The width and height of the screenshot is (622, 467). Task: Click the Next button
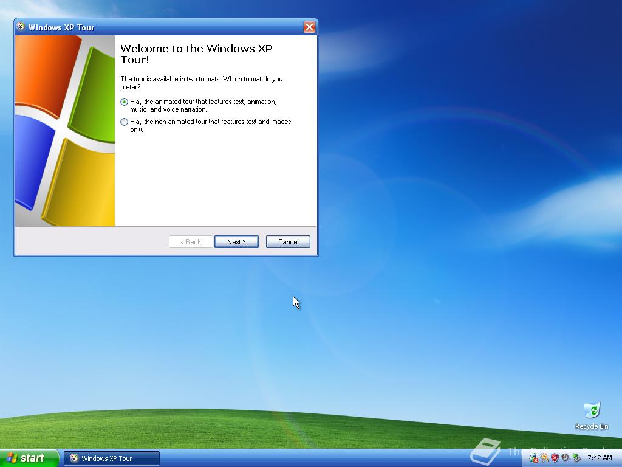[x=236, y=242]
